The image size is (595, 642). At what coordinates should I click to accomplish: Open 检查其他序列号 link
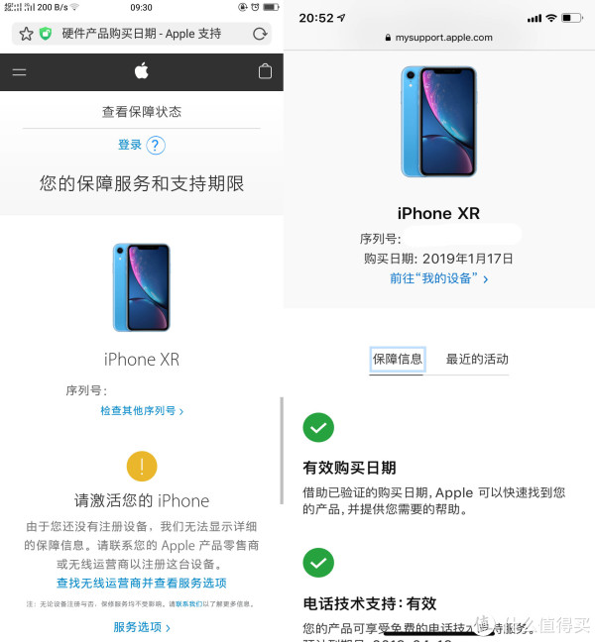142,411
